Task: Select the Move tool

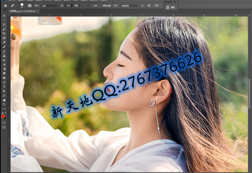Action: pyautogui.click(x=4, y=16)
